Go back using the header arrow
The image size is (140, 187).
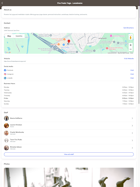[2, 3]
